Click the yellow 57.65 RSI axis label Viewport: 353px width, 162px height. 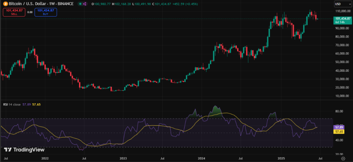[x=339, y=131]
